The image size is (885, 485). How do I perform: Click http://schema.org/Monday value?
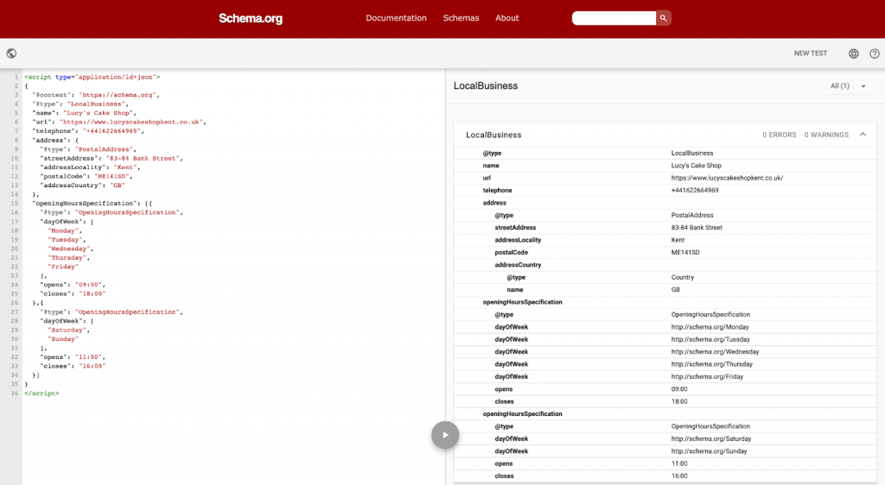[x=710, y=327]
